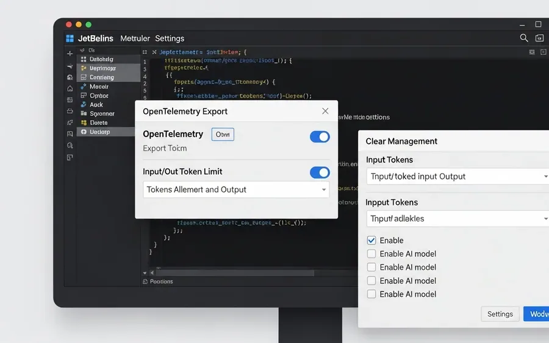Close the Jeptettemetr editor tab with its X
Viewport: 549px width, 343px height.
pos(154,52)
